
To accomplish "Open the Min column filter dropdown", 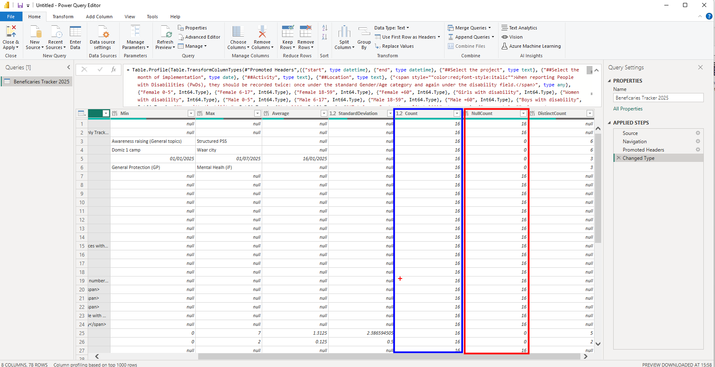I will click(191, 113).
